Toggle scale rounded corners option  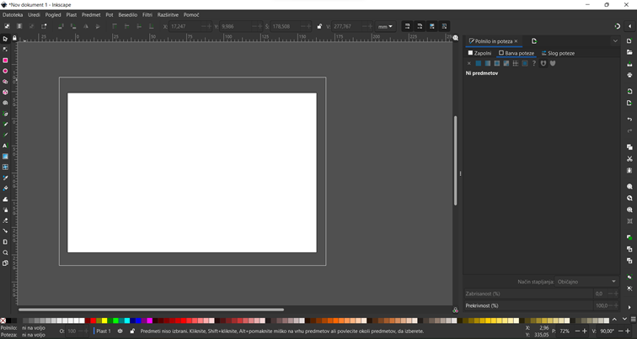pyautogui.click(x=420, y=26)
